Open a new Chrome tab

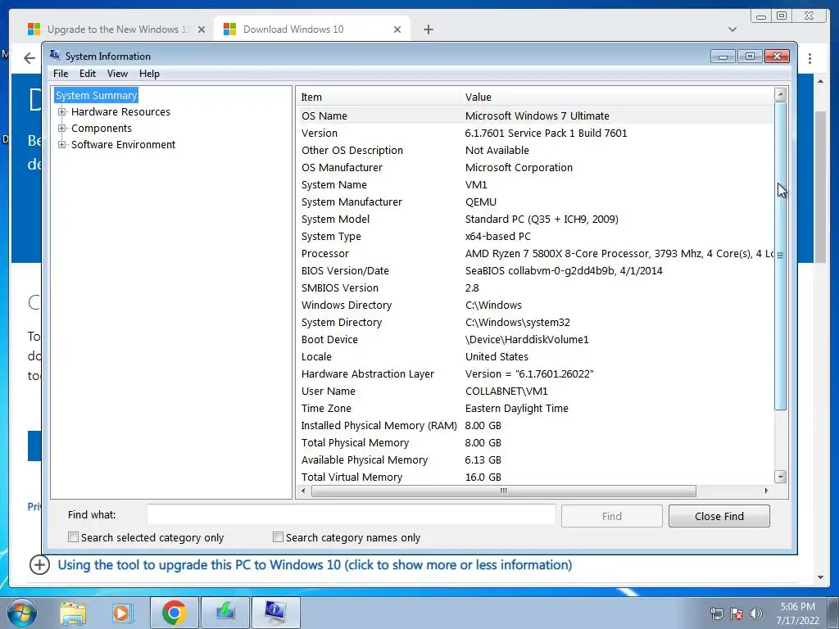pos(428,29)
